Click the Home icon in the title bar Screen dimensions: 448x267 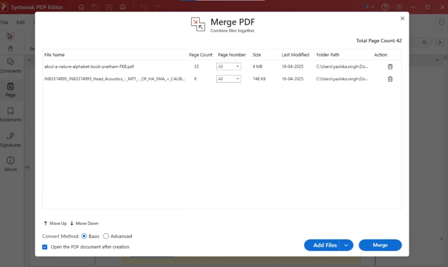point(81,7)
